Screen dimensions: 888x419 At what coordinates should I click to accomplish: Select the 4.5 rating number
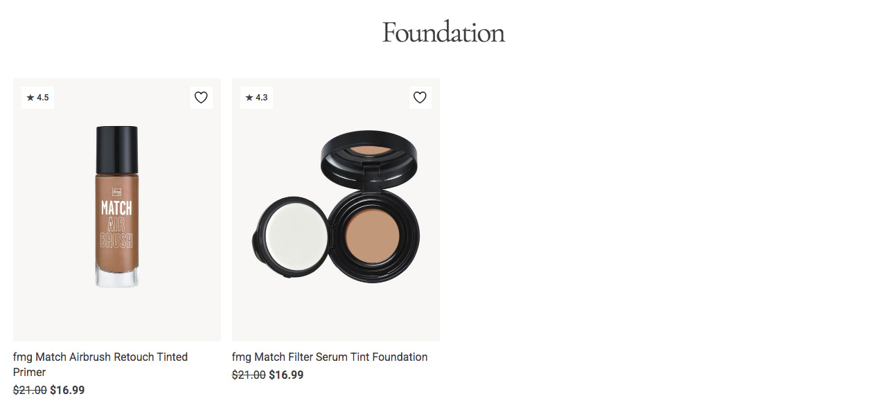point(43,98)
